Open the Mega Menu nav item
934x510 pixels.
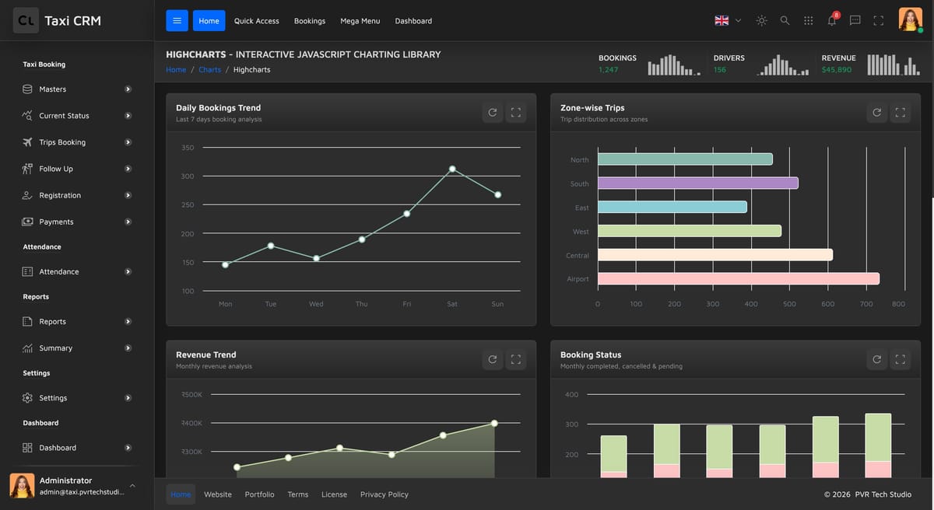coord(360,21)
